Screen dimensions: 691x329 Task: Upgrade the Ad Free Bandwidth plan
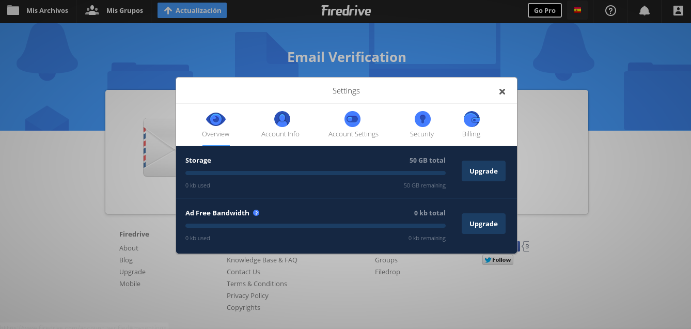(483, 224)
